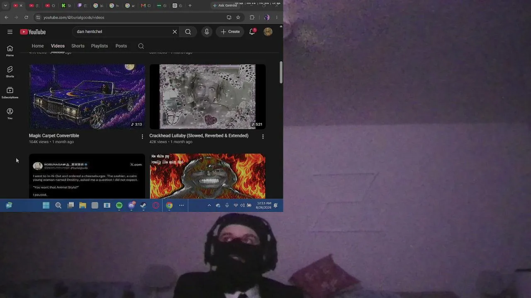This screenshot has height=298, width=531.
Task: Open the volume control in system tray
Action: tap(242, 205)
